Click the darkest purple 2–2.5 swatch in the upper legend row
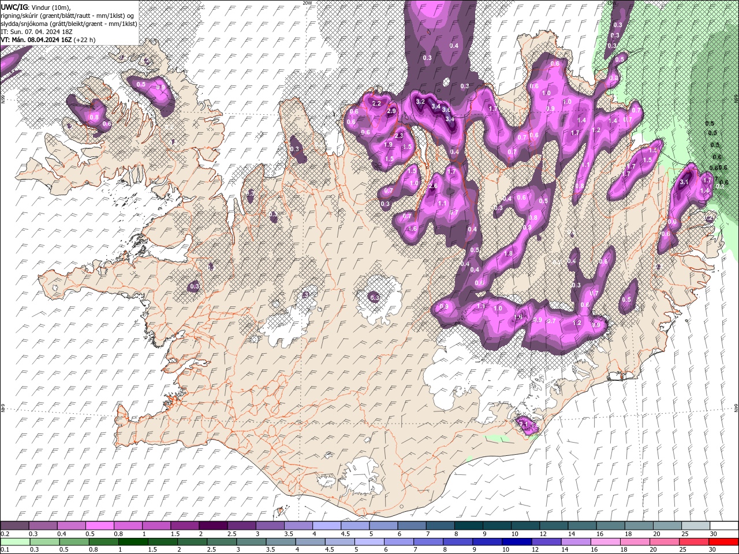Image resolution: width=739 pixels, height=554 pixels. (212, 526)
